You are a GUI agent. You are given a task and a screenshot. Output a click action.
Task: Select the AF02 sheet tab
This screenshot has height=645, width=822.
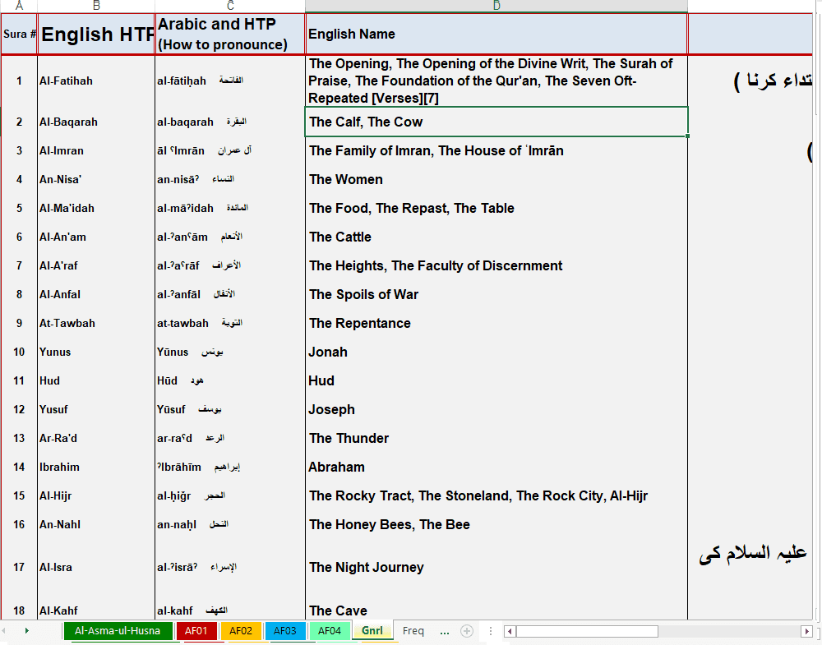[x=241, y=630]
